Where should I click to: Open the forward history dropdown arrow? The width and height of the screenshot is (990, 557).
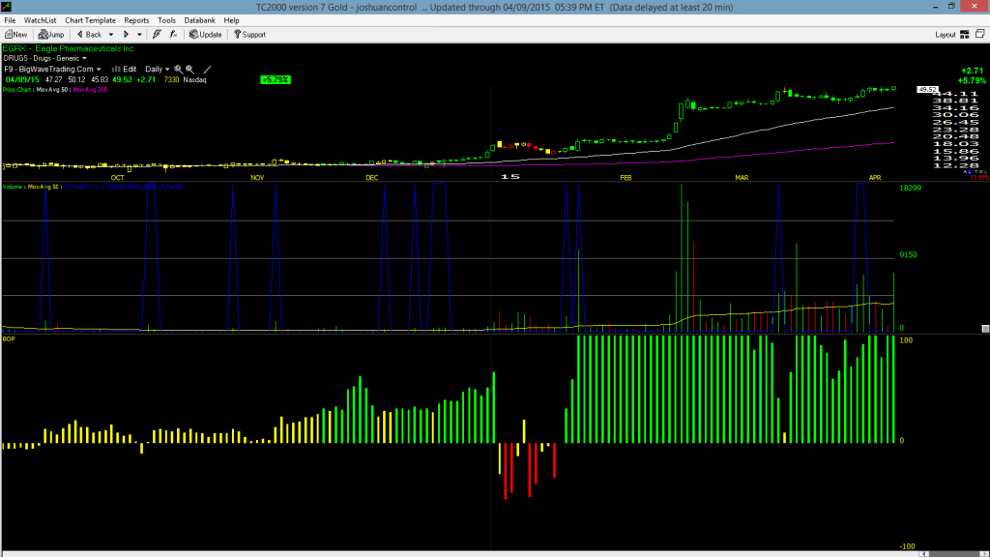139,35
